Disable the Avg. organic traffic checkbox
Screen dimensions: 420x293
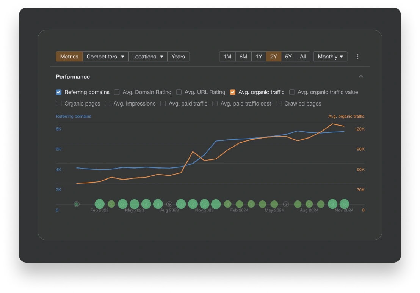coord(232,92)
